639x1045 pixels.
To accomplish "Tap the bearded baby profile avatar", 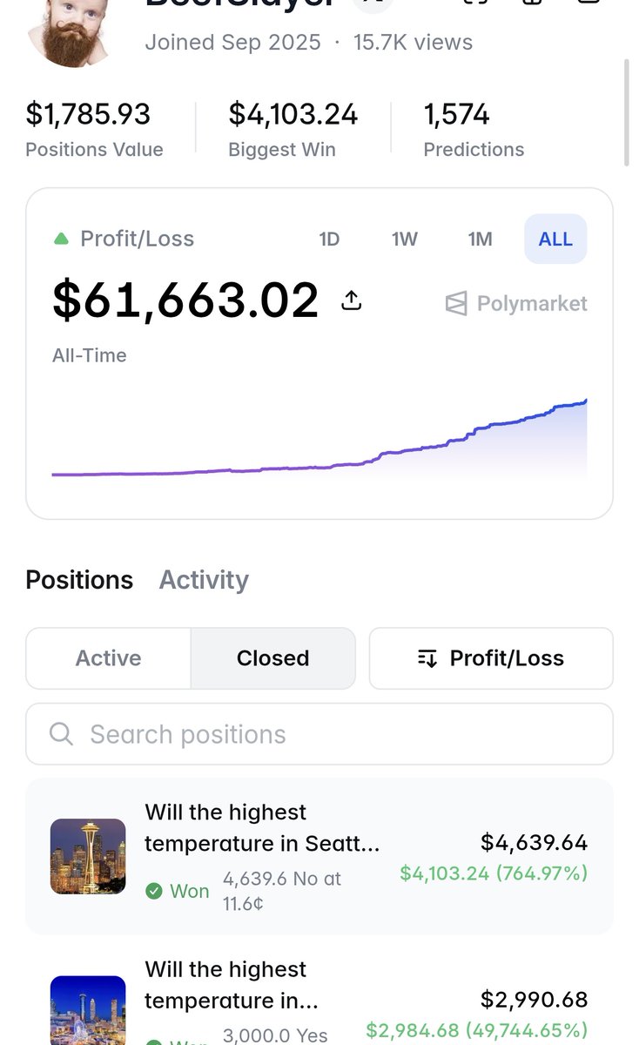I will tap(70, 30).
